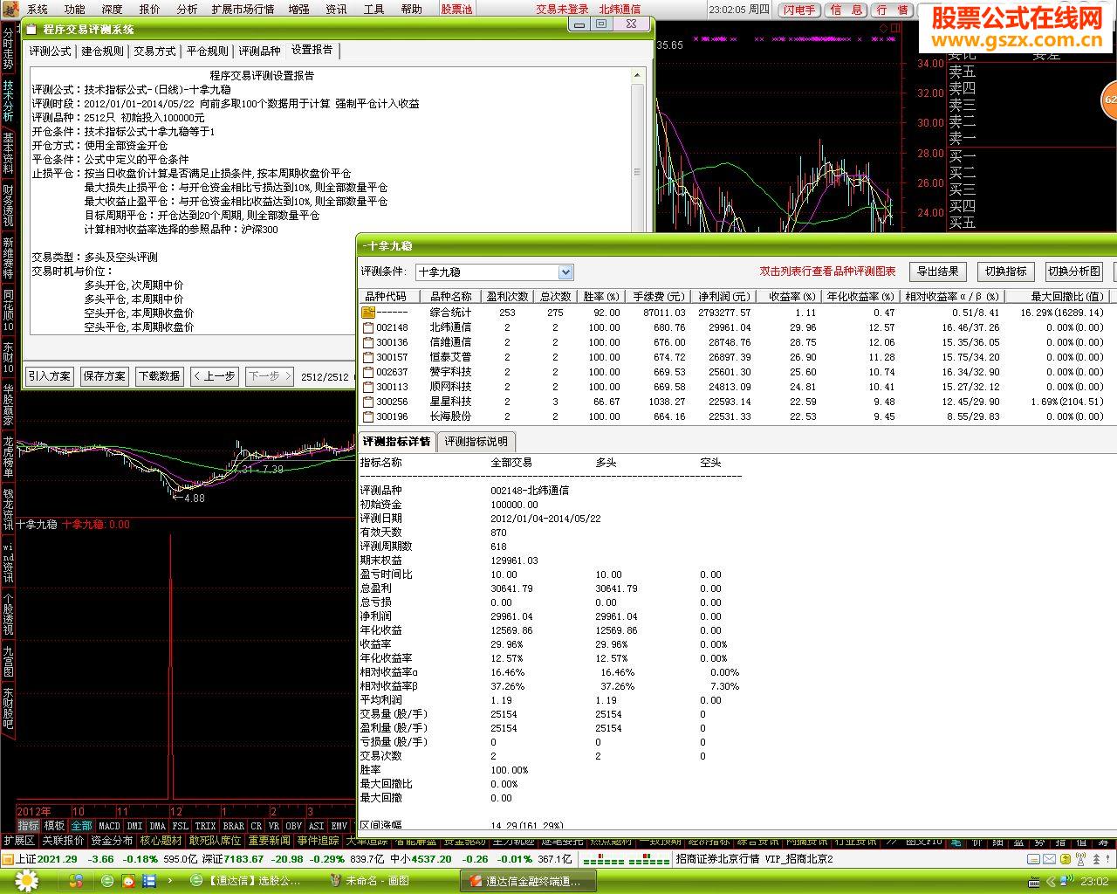
Task: Click the scrollbar up arrow in the settings report
Action: [638, 76]
